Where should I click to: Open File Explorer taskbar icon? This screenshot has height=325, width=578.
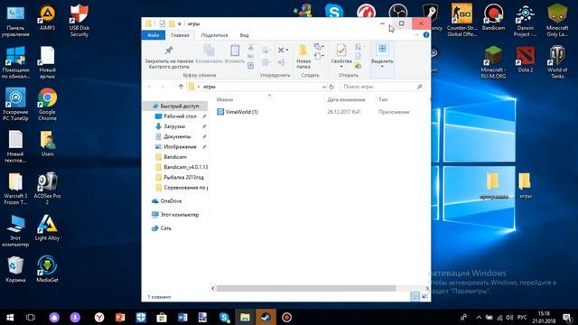pyautogui.click(x=245, y=317)
